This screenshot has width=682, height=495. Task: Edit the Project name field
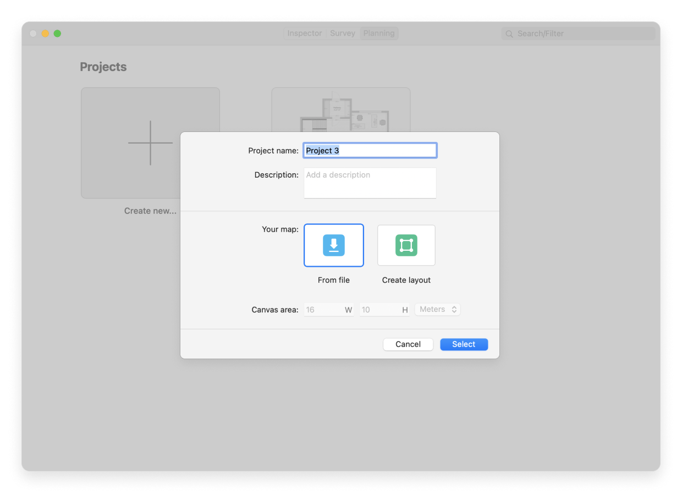coord(370,150)
